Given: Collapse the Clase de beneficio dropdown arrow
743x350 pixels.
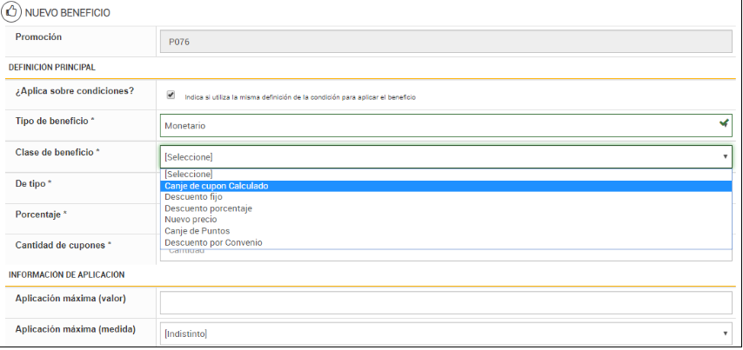Looking at the screenshot, I should (x=725, y=157).
